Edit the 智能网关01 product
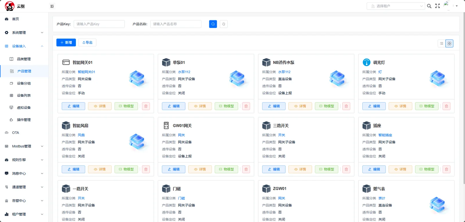This screenshot has width=465, height=222. pyautogui.click(x=74, y=106)
